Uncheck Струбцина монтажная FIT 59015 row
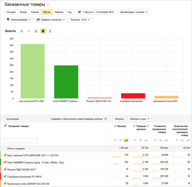The width and height of the screenshot is (192, 187). pos(5,177)
